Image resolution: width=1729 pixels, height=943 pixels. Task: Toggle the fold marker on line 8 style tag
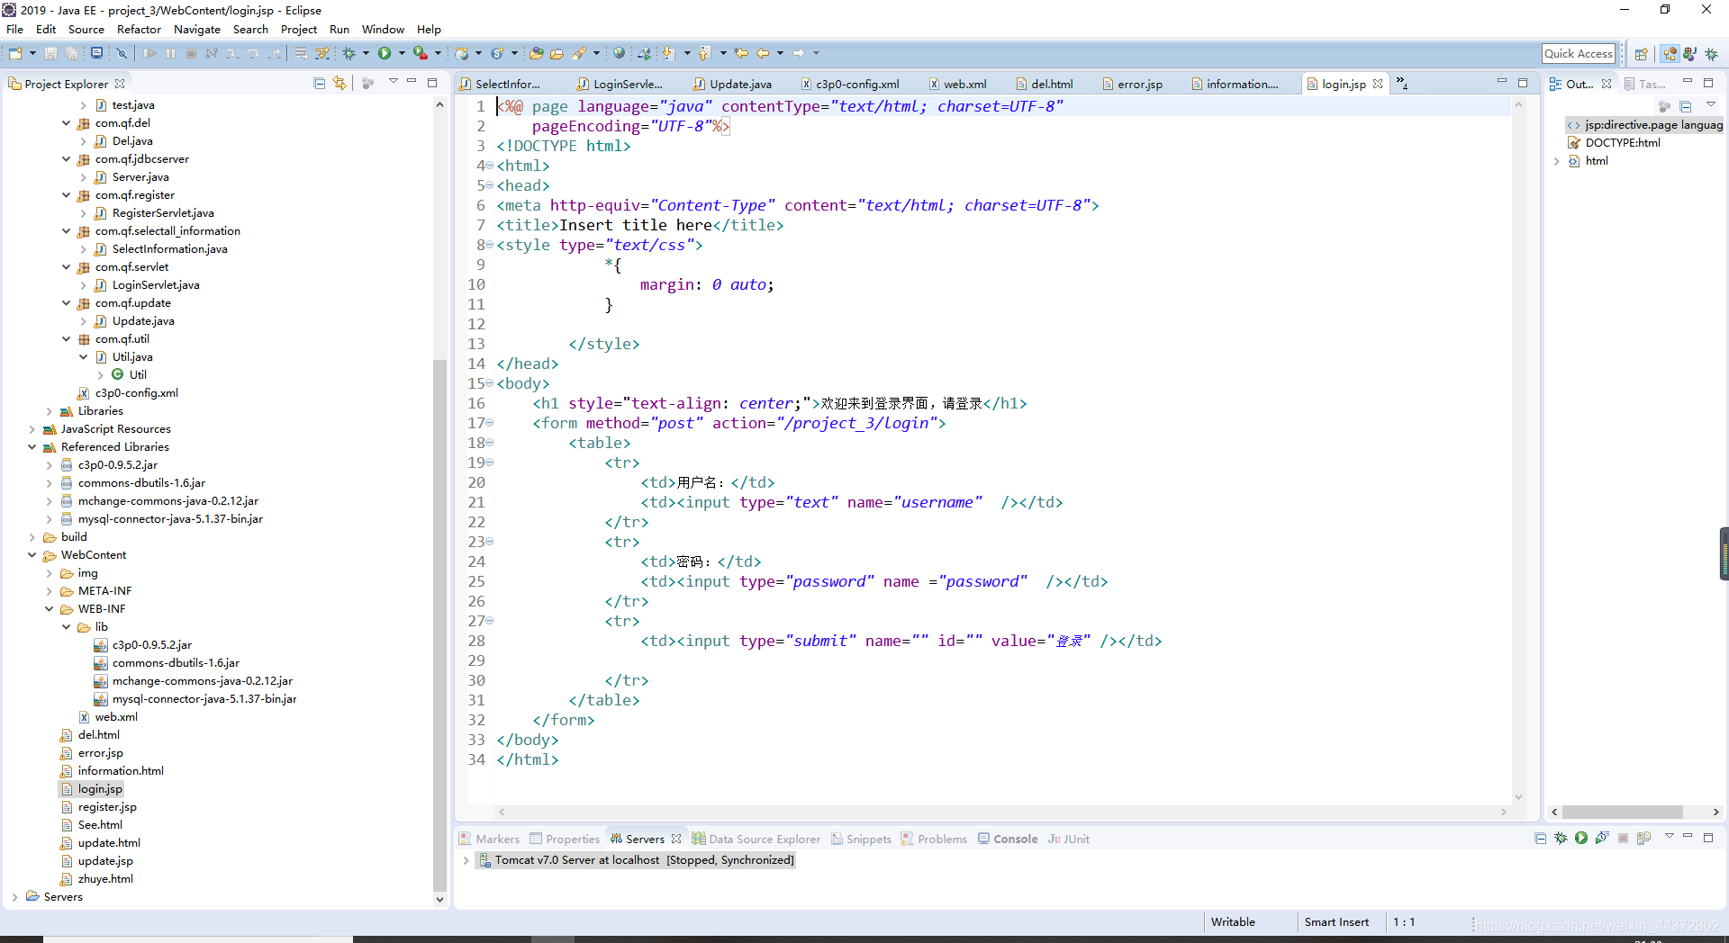click(x=489, y=245)
